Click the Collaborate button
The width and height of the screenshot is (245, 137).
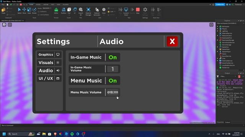(220, 5)
